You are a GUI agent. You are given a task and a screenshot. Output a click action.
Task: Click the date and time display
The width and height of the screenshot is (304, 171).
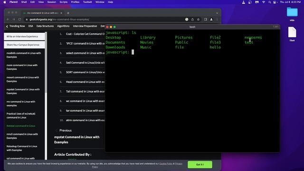point(290,2)
